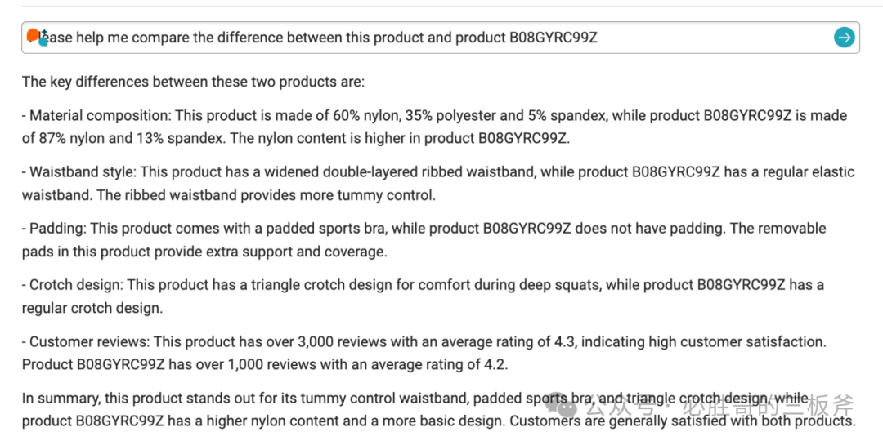Click the 'Material composition' bullet label
This screenshot has width=883, height=441.
tap(101, 117)
